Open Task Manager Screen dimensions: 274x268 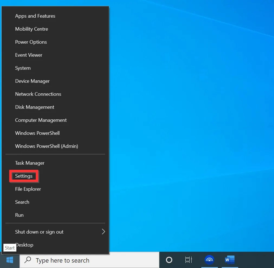click(55, 163)
